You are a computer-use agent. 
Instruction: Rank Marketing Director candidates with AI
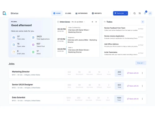133,73
